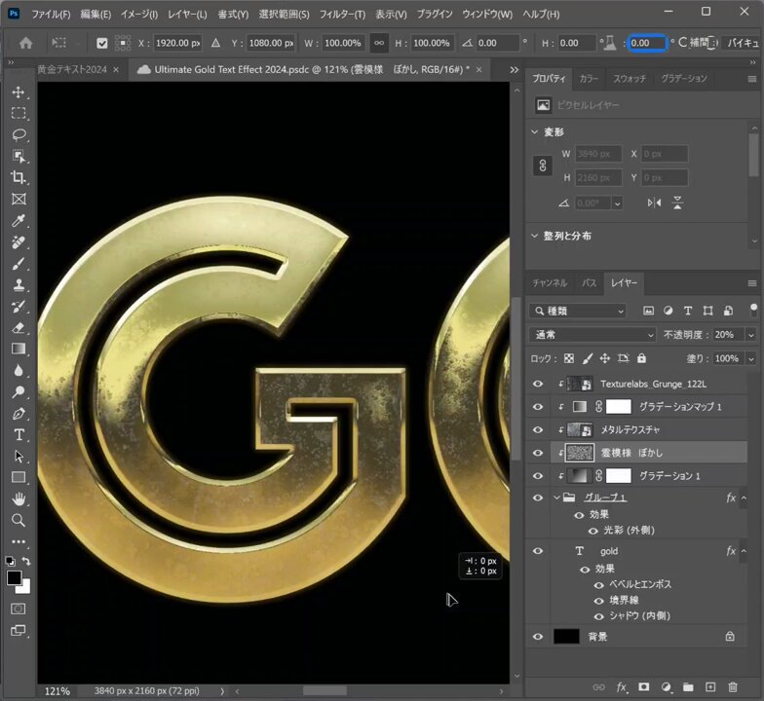Select the Object Selection tool
The width and height of the screenshot is (764, 701).
pyautogui.click(x=19, y=156)
